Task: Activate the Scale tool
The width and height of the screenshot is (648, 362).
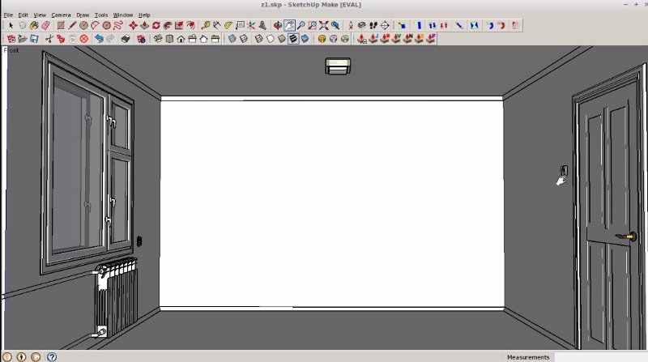Action: tap(179, 26)
